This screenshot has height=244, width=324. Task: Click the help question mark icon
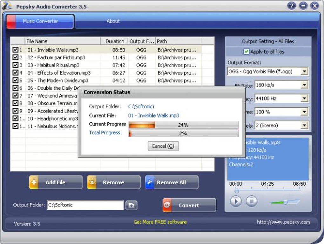tap(291, 6)
